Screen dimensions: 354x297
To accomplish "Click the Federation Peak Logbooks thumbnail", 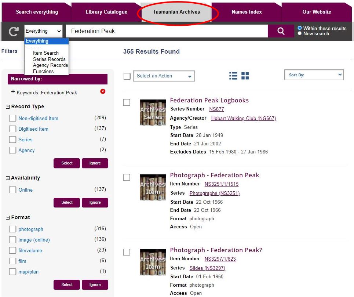I will (x=153, y=112).
